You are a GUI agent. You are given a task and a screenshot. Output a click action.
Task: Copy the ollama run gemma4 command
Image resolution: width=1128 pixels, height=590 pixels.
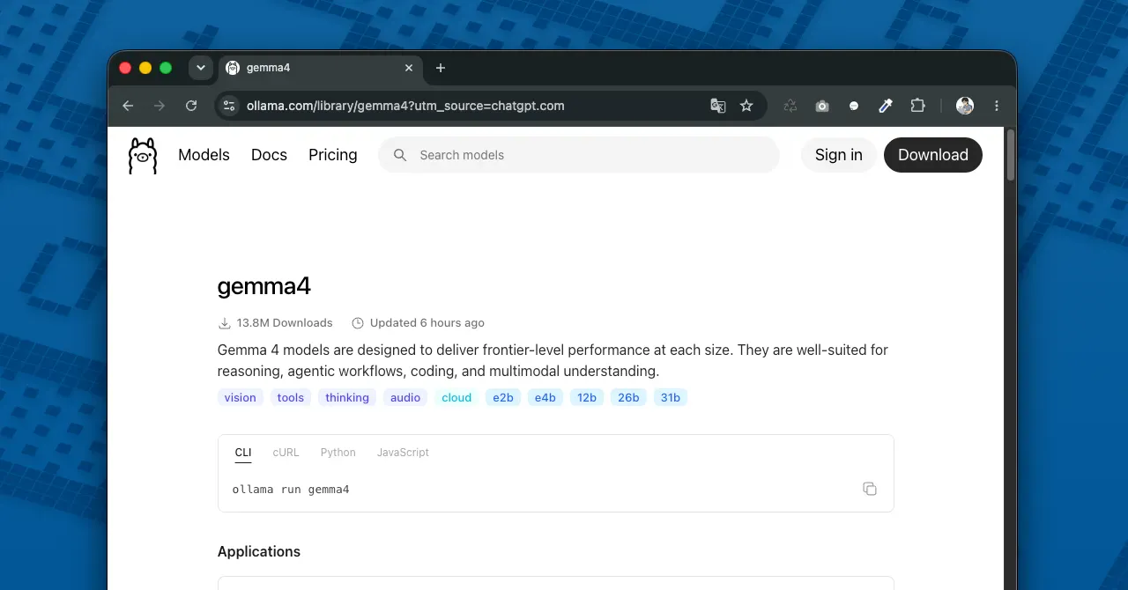pyautogui.click(x=870, y=489)
